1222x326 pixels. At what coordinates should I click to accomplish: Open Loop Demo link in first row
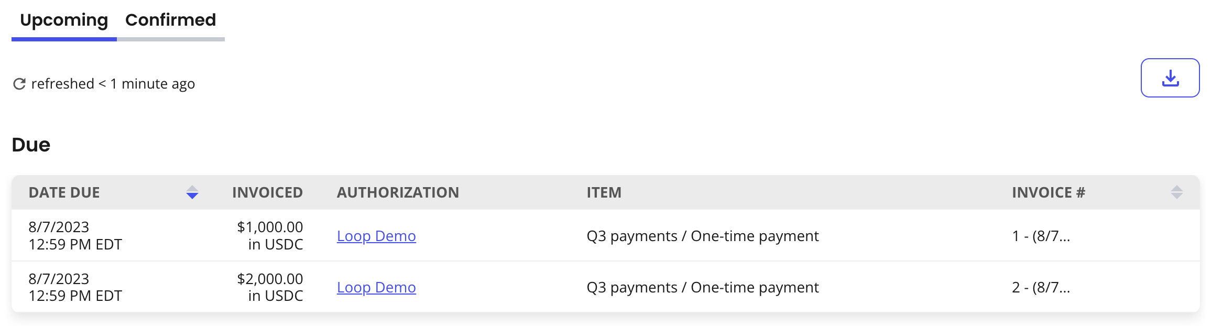point(376,236)
